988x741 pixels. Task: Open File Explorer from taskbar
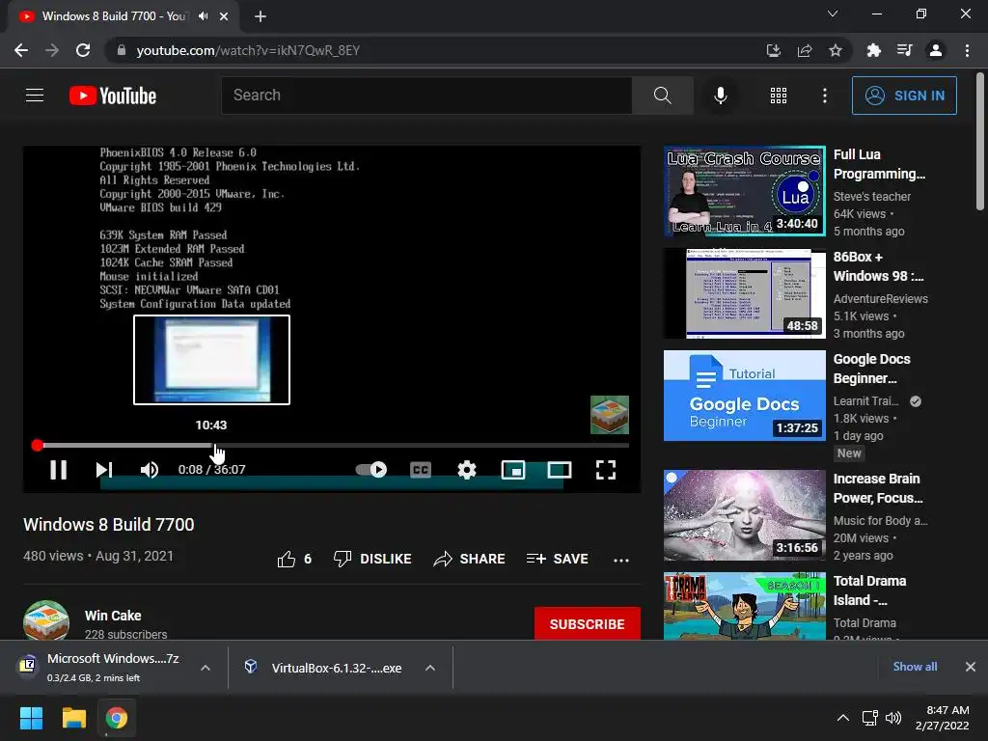point(73,718)
